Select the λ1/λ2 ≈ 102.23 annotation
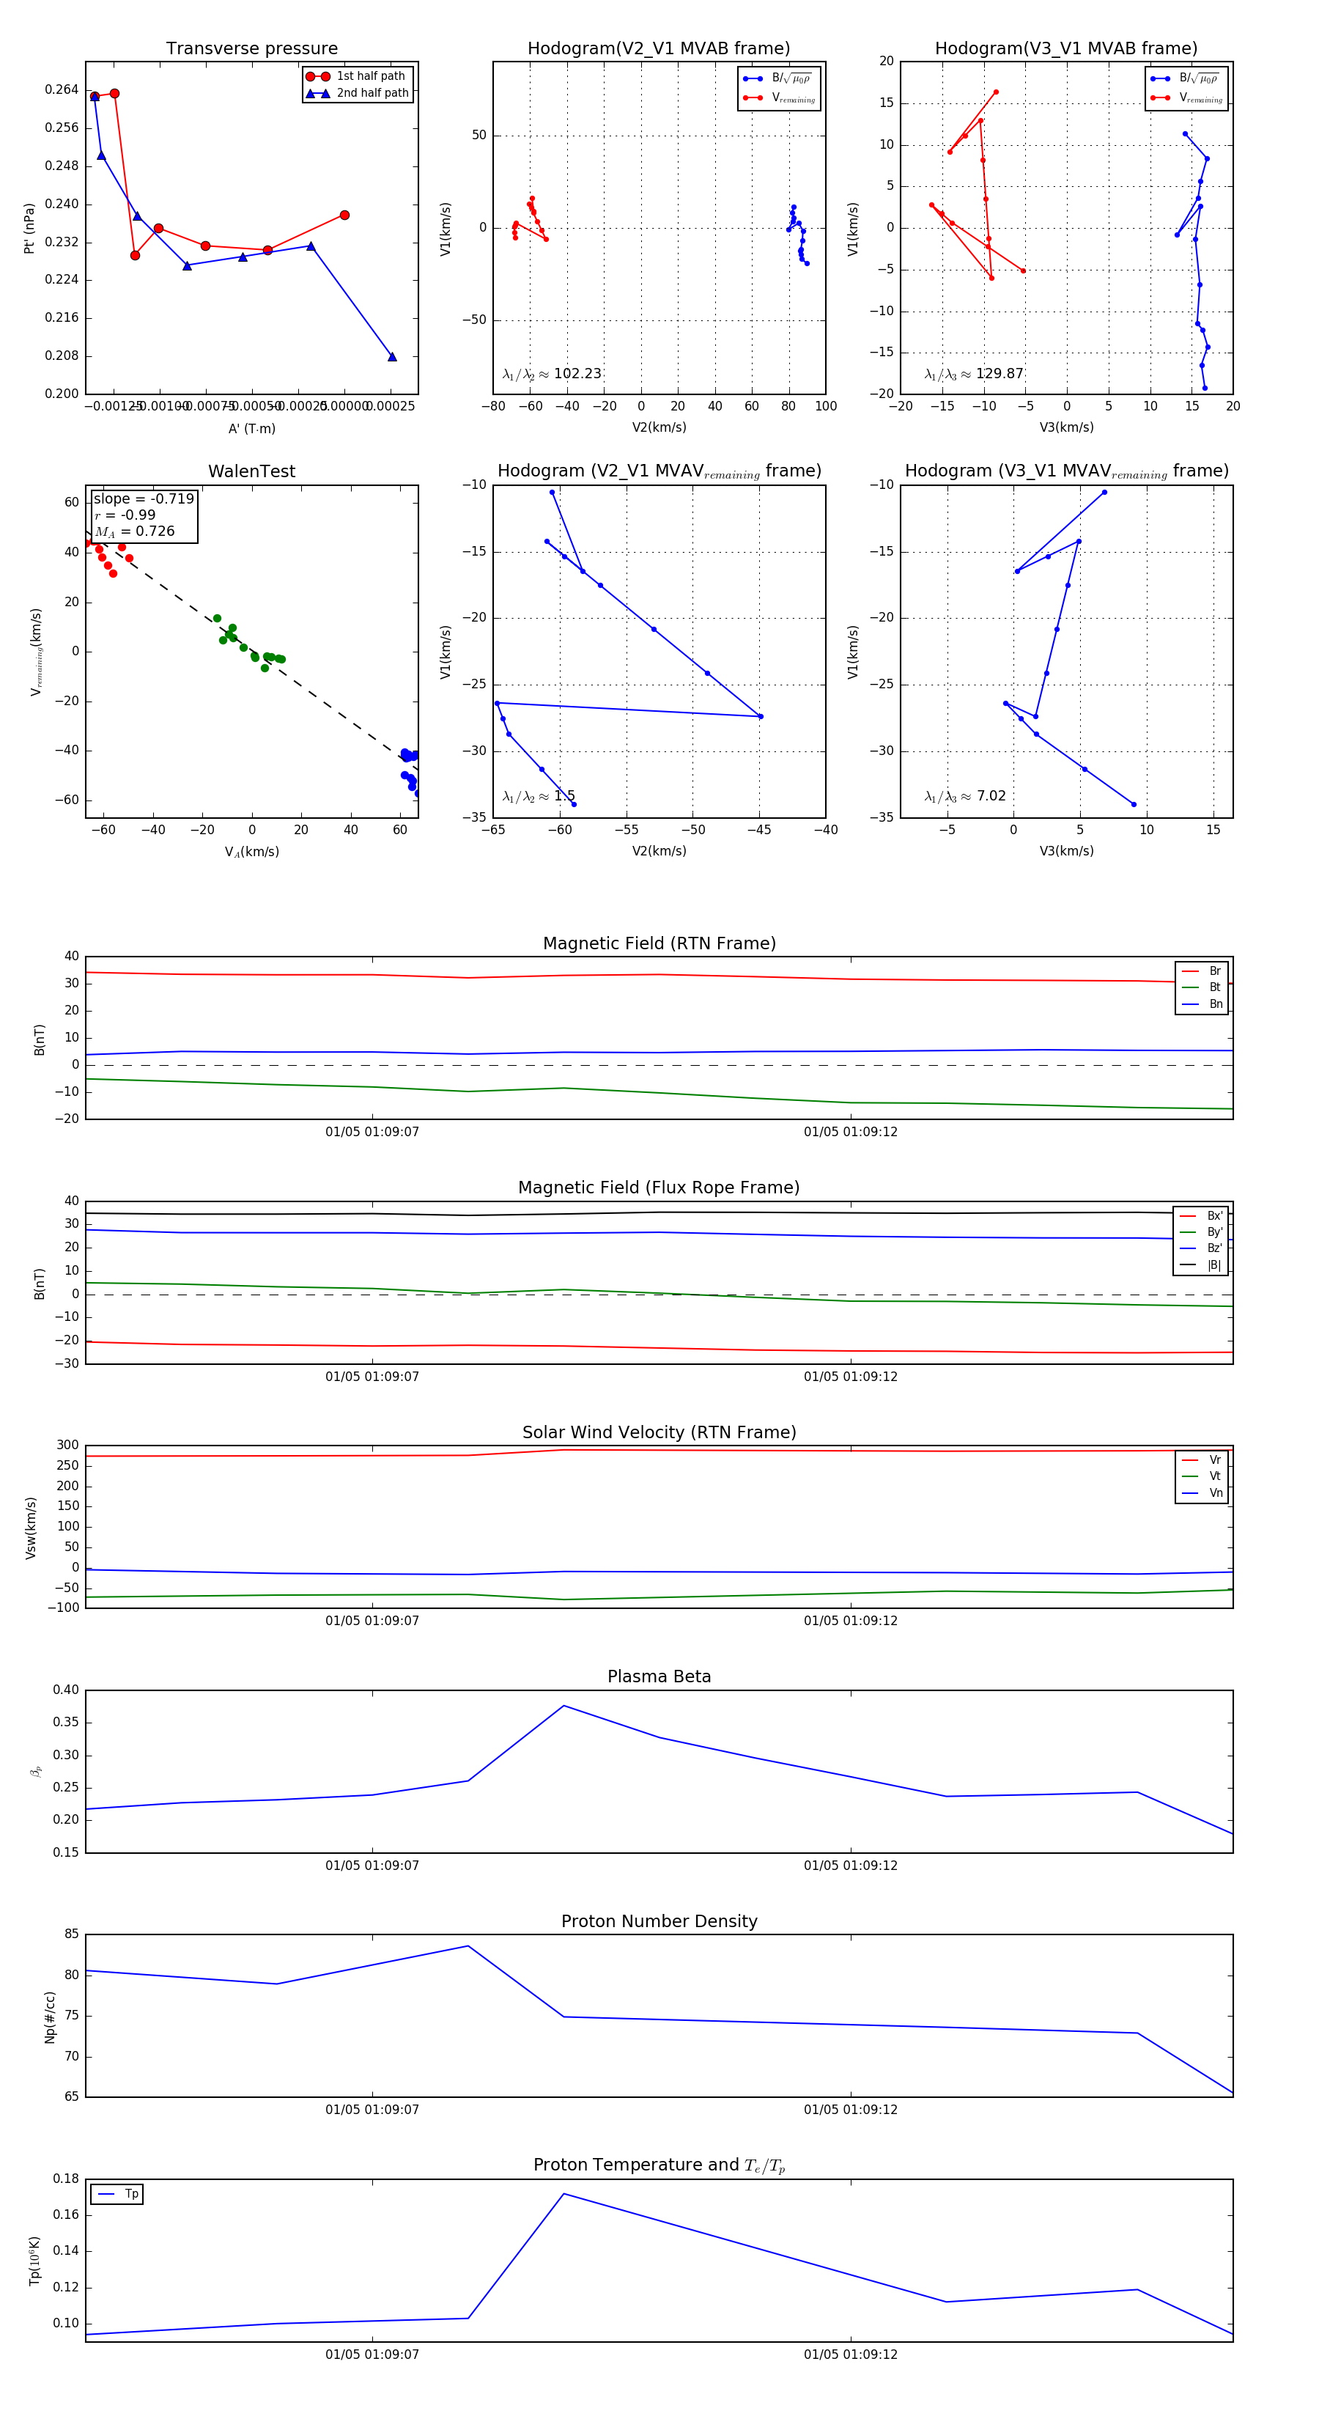Screen dimensions: 1319x2419 pos(552,374)
